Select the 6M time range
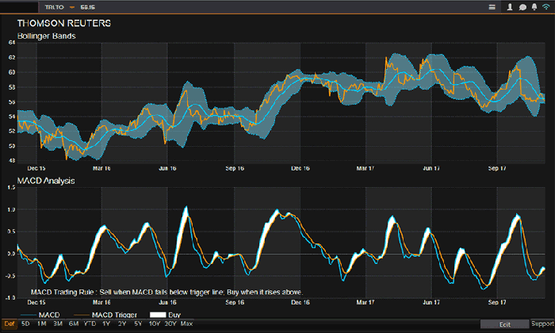 [74, 323]
